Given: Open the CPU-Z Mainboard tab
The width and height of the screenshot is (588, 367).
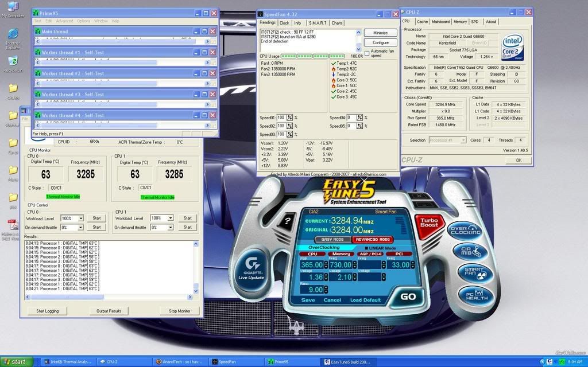Looking at the screenshot, I should click(440, 22).
